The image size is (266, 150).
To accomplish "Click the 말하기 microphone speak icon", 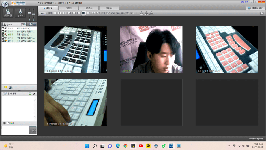I will (20, 13).
